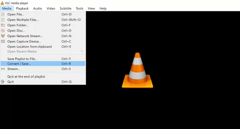Select Convert / Save... entry
This screenshot has width=240, height=129.
(x=43, y=64)
